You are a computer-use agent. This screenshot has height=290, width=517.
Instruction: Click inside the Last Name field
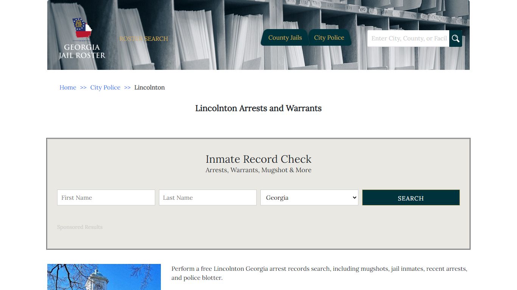[207, 197]
